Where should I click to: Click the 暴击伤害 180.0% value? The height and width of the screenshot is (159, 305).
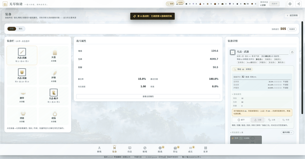pos(213,79)
